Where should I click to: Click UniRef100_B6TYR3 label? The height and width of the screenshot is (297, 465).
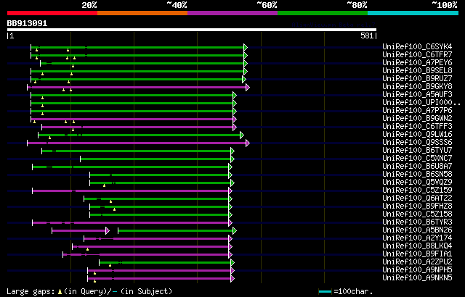417,222
